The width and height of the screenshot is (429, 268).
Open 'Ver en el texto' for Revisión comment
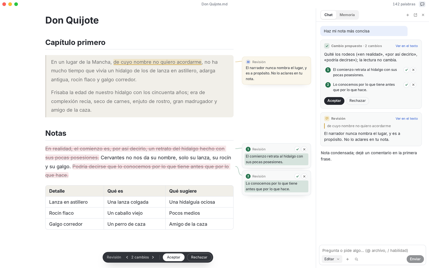pos(407,119)
